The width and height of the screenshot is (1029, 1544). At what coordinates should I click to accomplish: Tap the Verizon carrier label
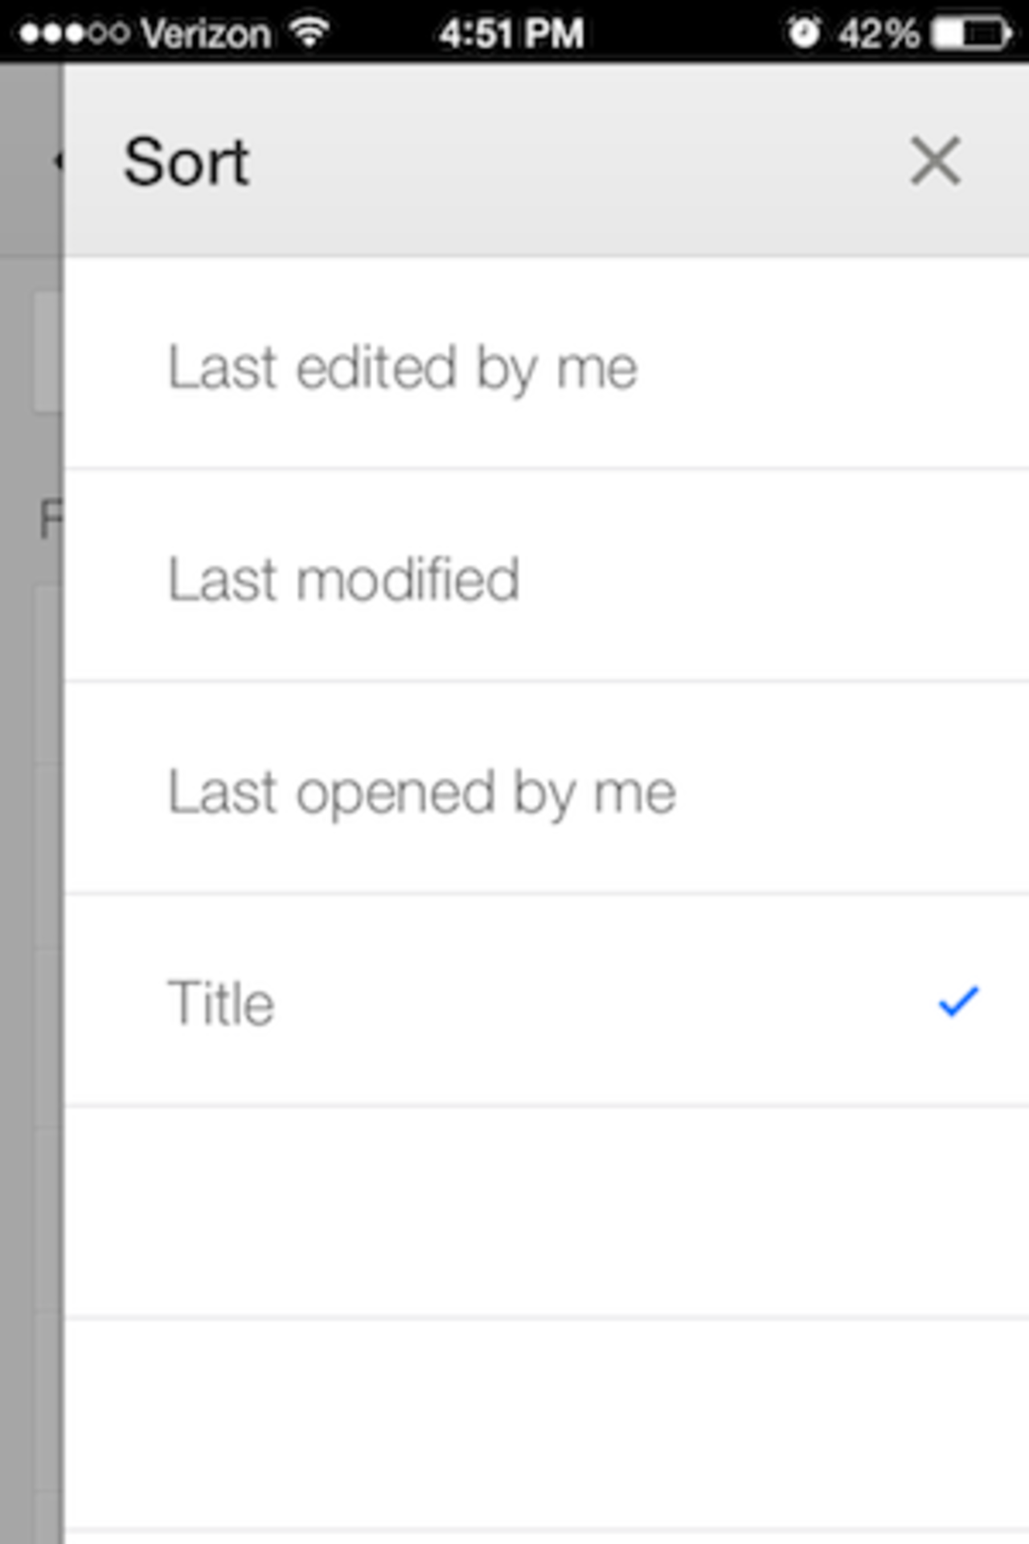tap(206, 33)
